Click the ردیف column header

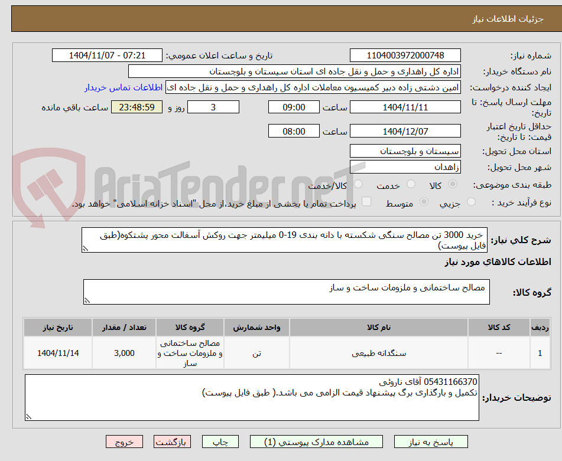pyautogui.click(x=540, y=328)
